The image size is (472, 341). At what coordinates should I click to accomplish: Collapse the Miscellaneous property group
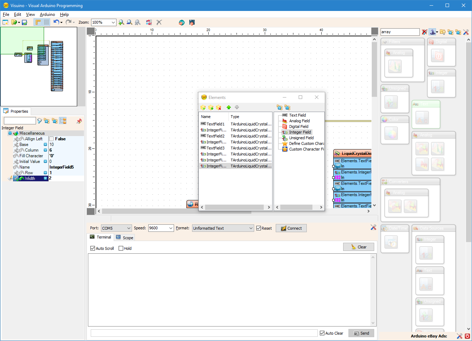(x=10, y=133)
